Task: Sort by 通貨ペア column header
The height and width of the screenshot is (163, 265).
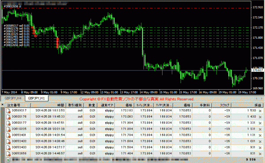Action: pos(106,105)
